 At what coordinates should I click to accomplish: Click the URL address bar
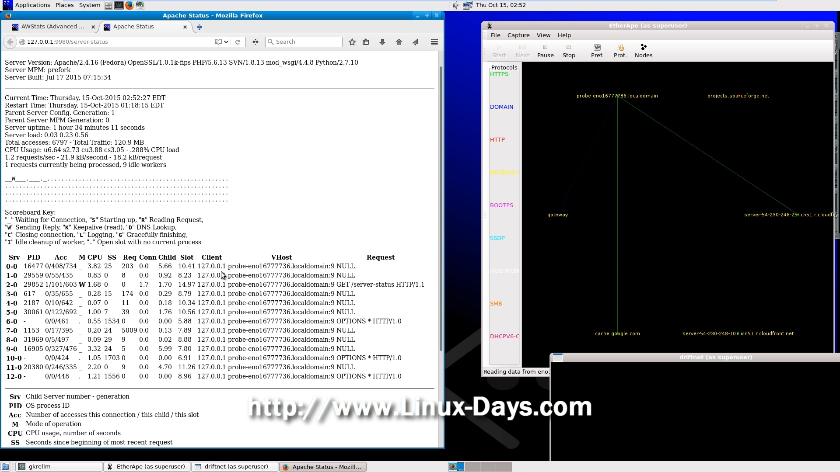click(118, 42)
